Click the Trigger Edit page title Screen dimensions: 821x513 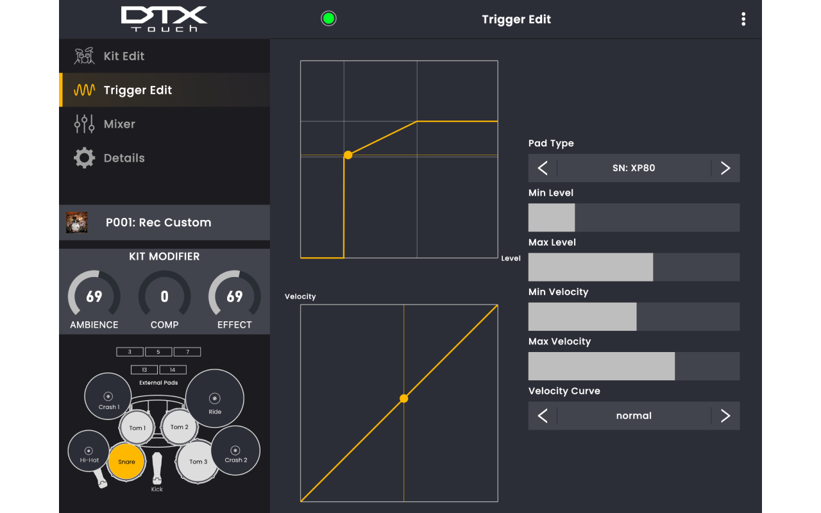coord(516,19)
